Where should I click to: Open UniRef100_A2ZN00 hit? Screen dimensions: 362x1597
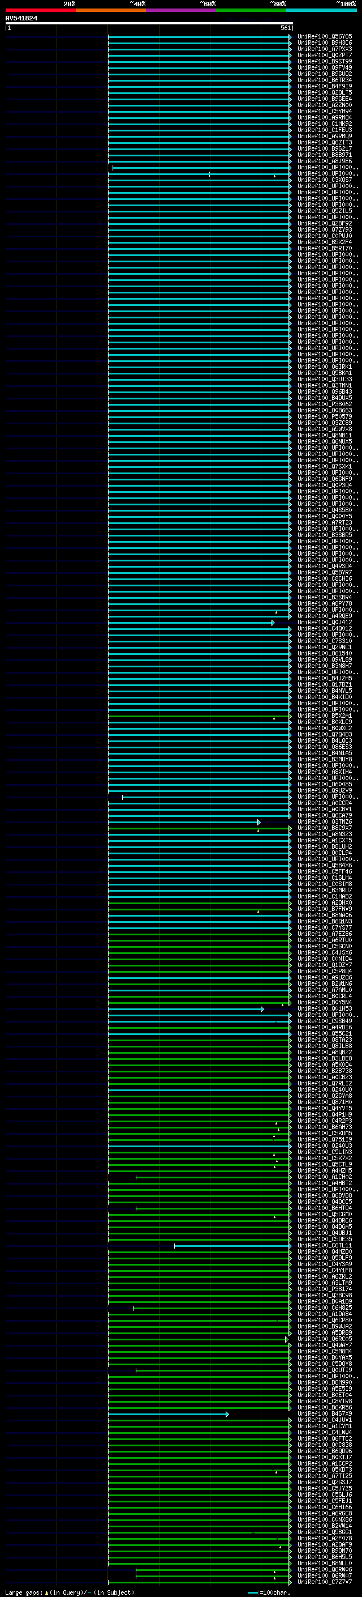pos(325,105)
